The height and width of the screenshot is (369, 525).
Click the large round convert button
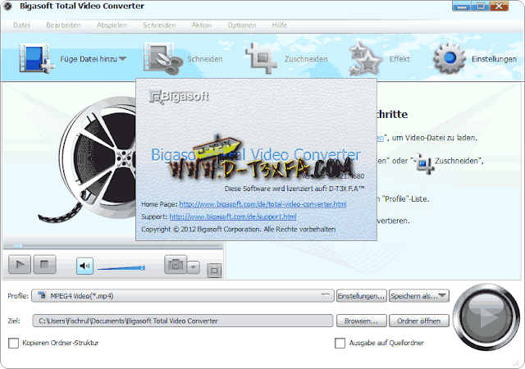pos(486,317)
